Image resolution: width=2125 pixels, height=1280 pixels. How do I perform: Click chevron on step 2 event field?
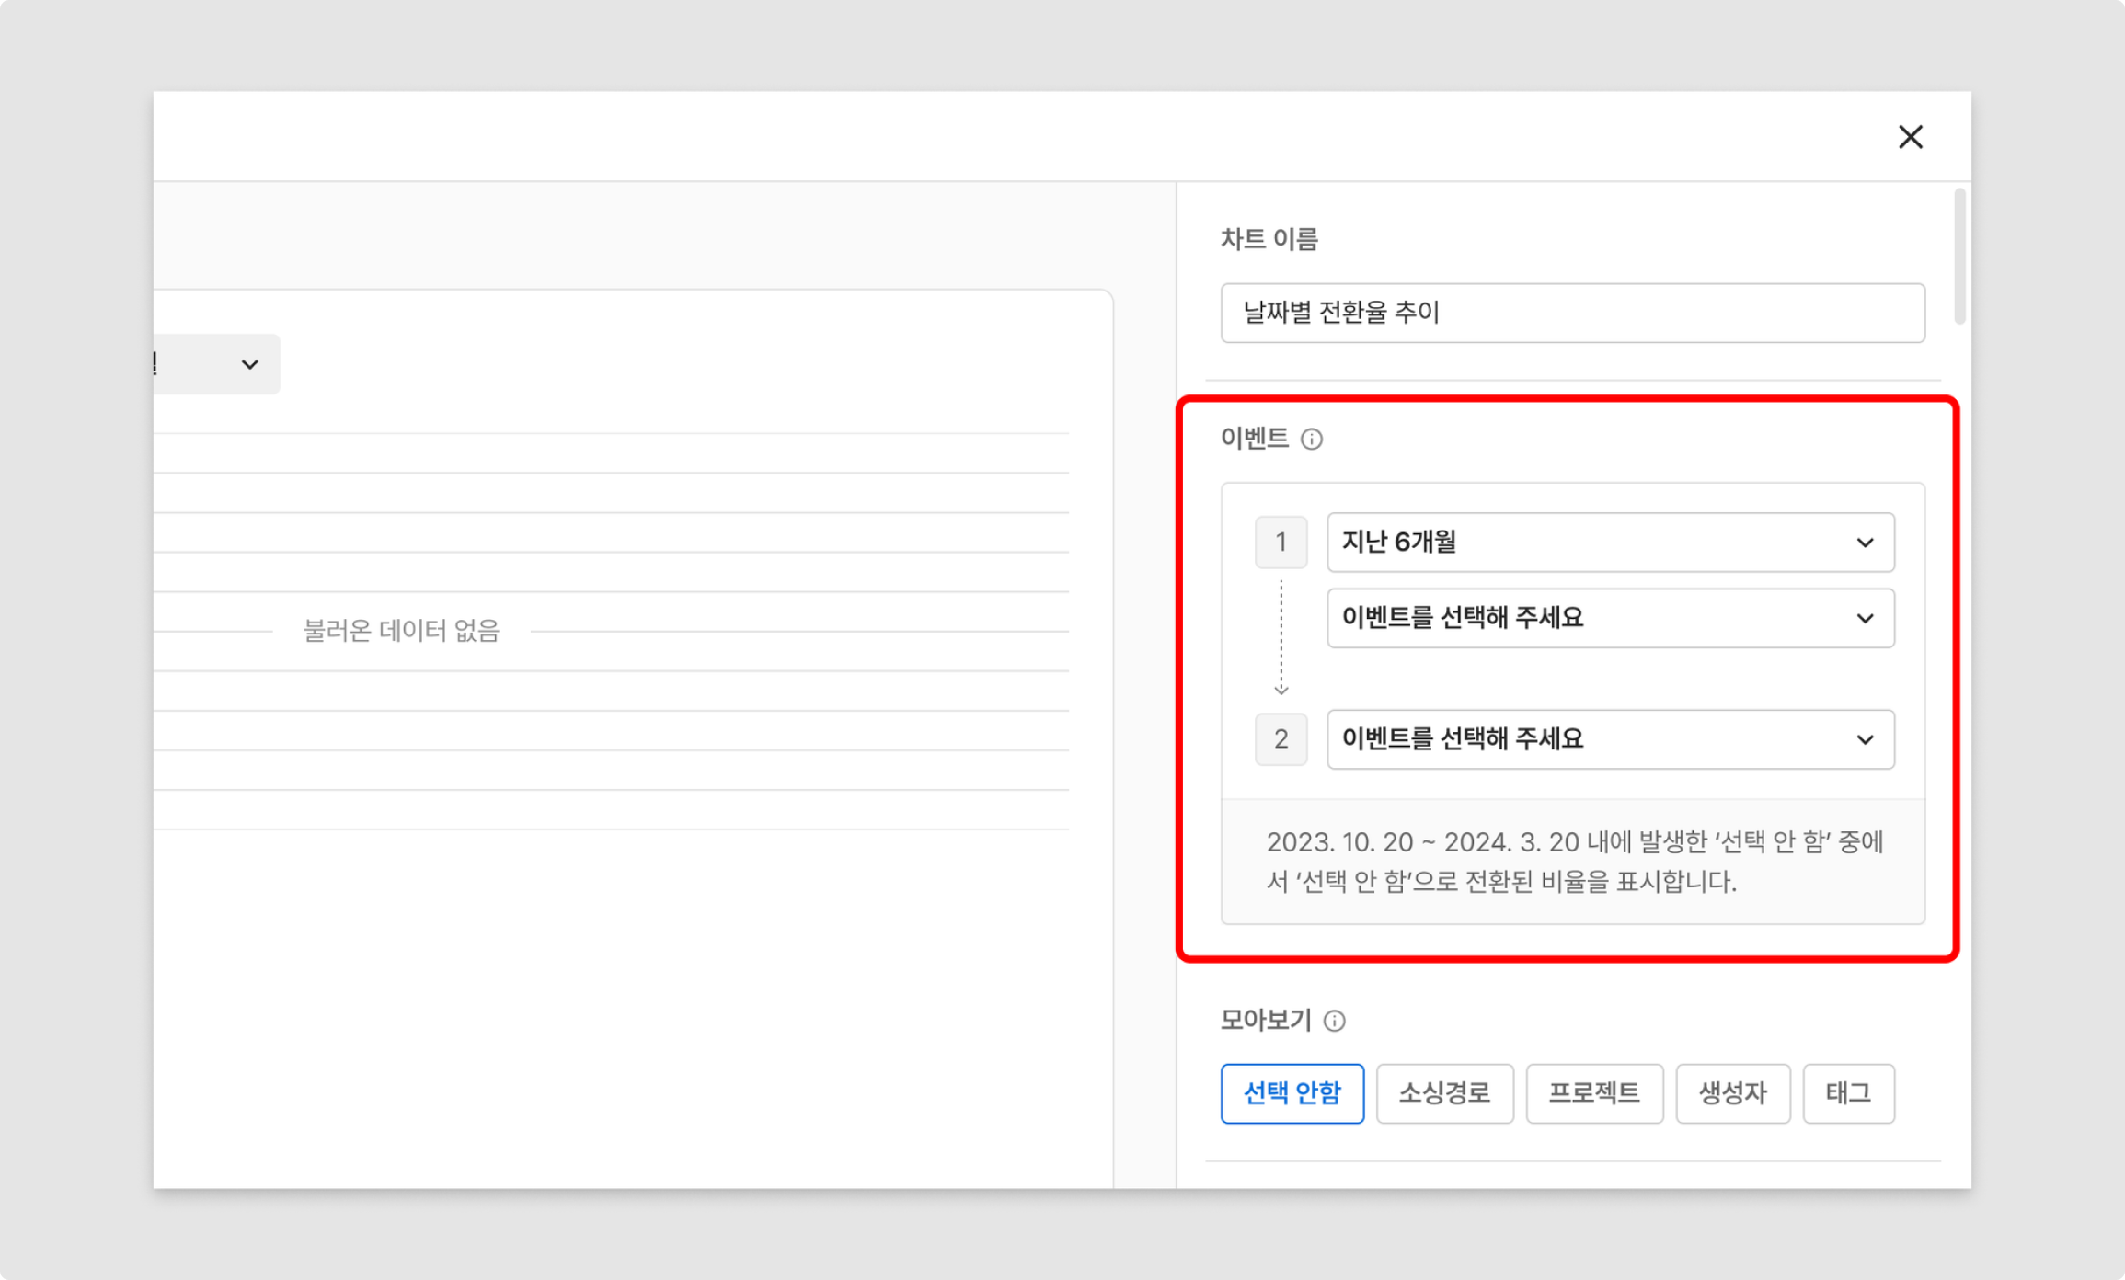point(1865,739)
